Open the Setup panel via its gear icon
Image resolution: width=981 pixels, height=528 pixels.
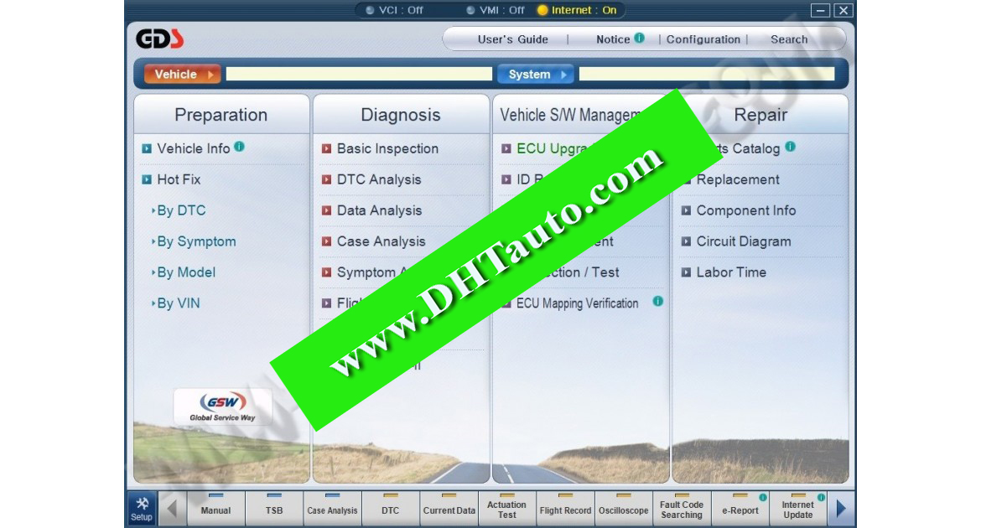pyautogui.click(x=141, y=508)
